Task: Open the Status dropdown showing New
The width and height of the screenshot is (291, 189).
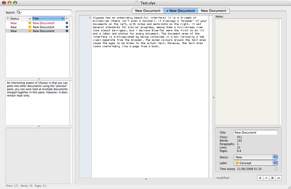Action: pyautogui.click(x=255, y=157)
